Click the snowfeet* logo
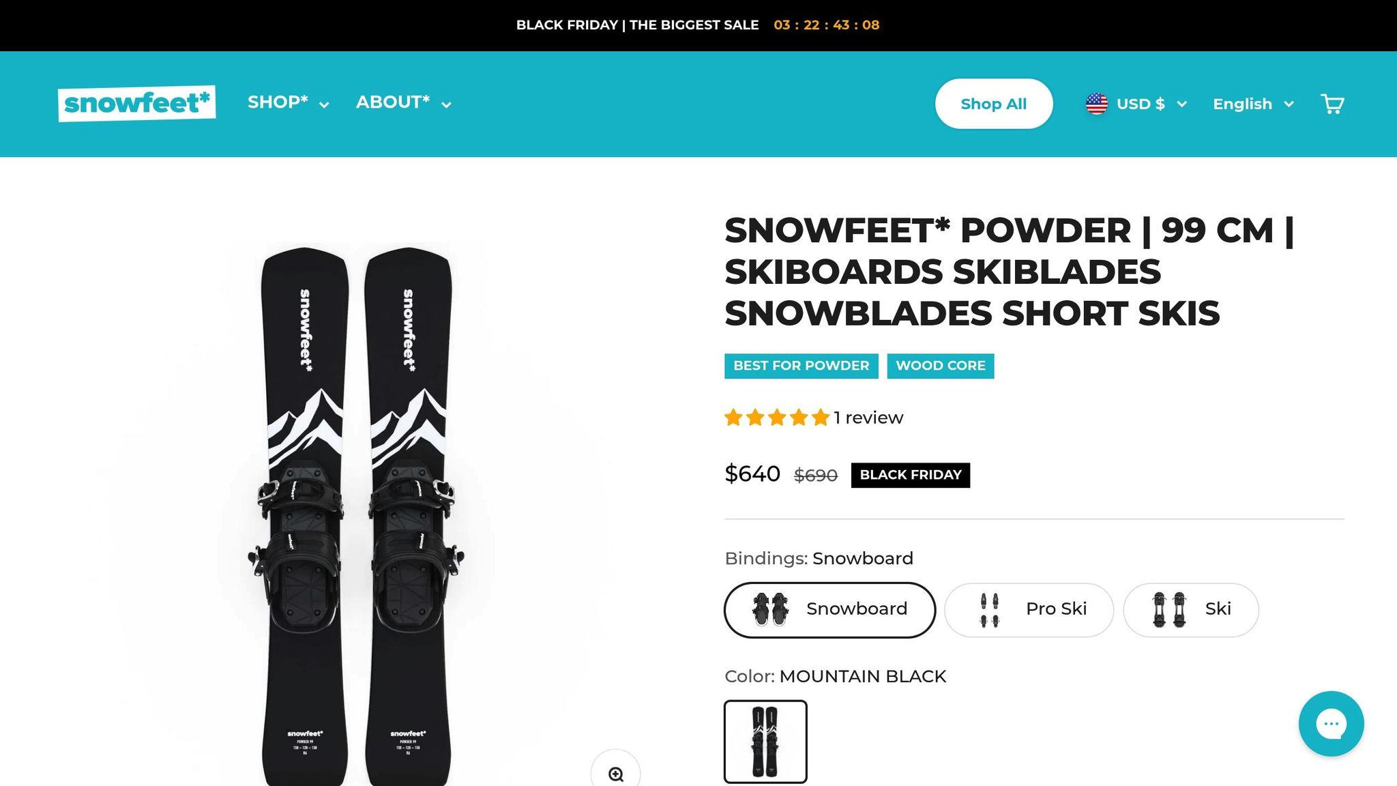 click(136, 103)
